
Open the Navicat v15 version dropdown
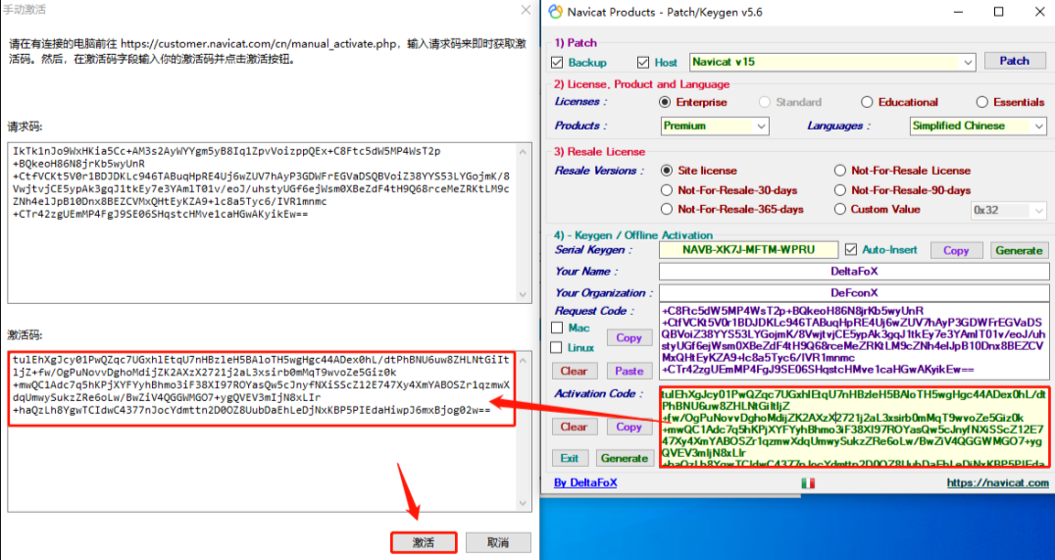tap(969, 62)
